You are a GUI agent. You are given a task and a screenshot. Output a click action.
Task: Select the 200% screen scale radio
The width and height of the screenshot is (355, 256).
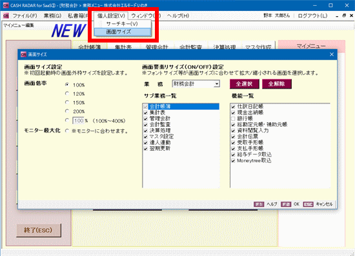tap(67, 111)
